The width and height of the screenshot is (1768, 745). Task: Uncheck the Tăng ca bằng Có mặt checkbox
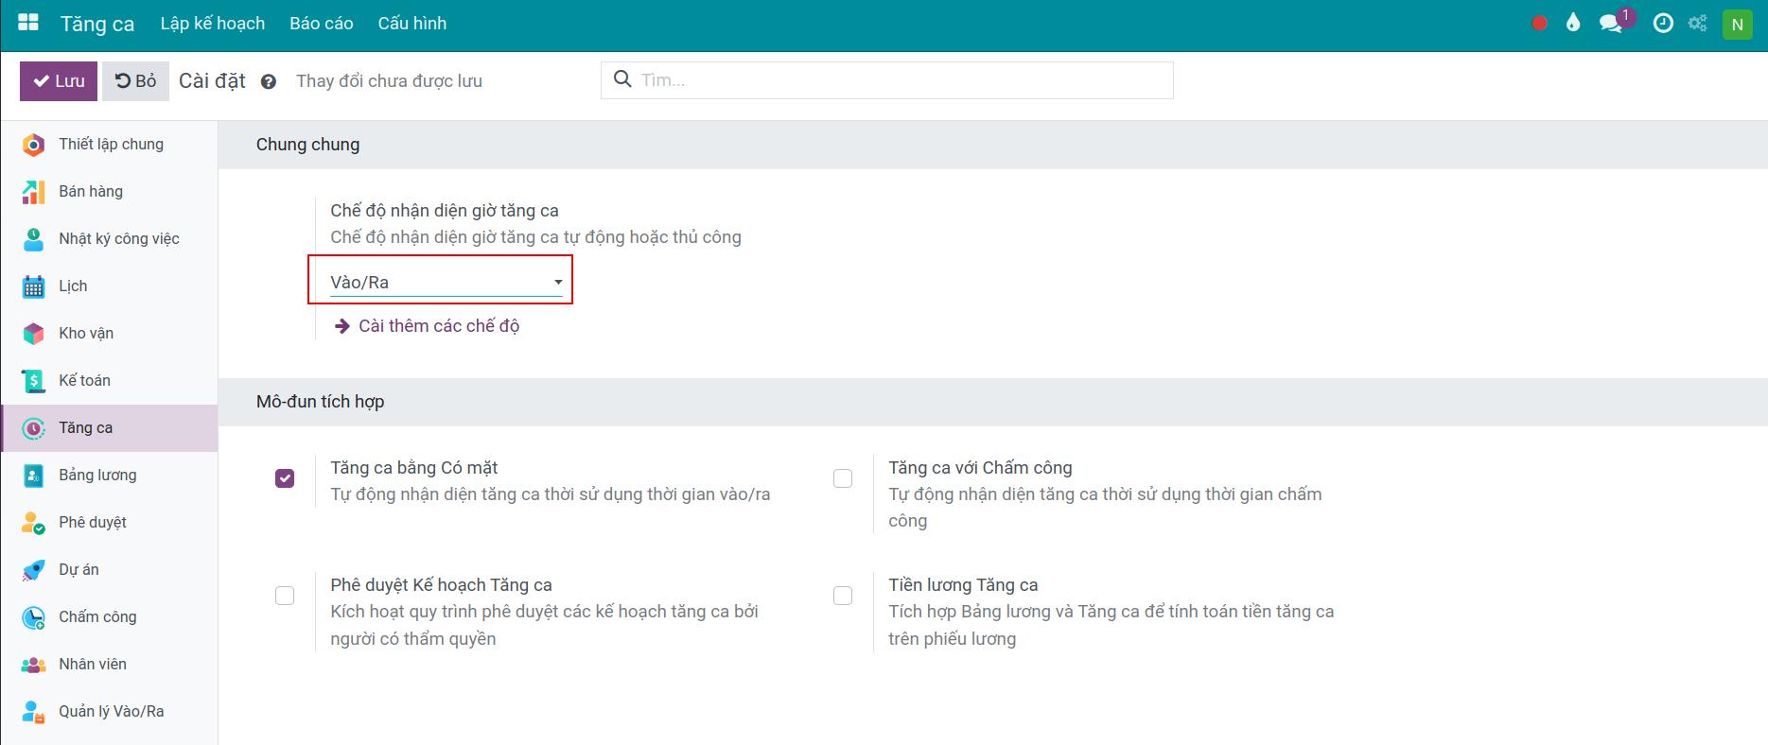click(x=285, y=478)
